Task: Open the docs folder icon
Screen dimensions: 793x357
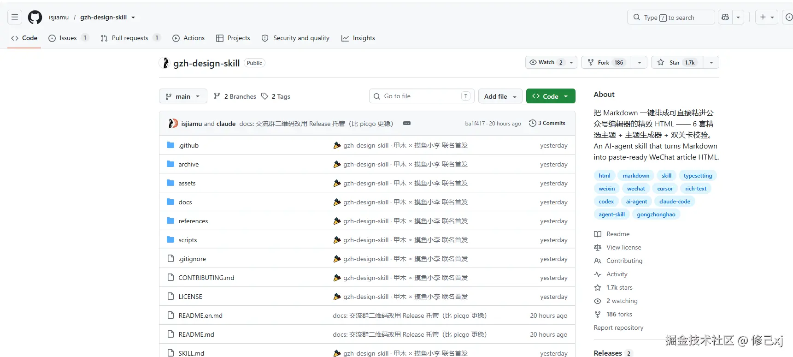Action: [170, 202]
